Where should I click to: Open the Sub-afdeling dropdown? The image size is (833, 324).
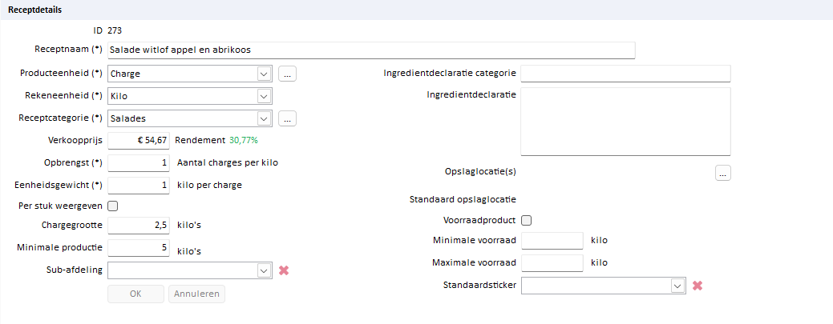pos(190,270)
